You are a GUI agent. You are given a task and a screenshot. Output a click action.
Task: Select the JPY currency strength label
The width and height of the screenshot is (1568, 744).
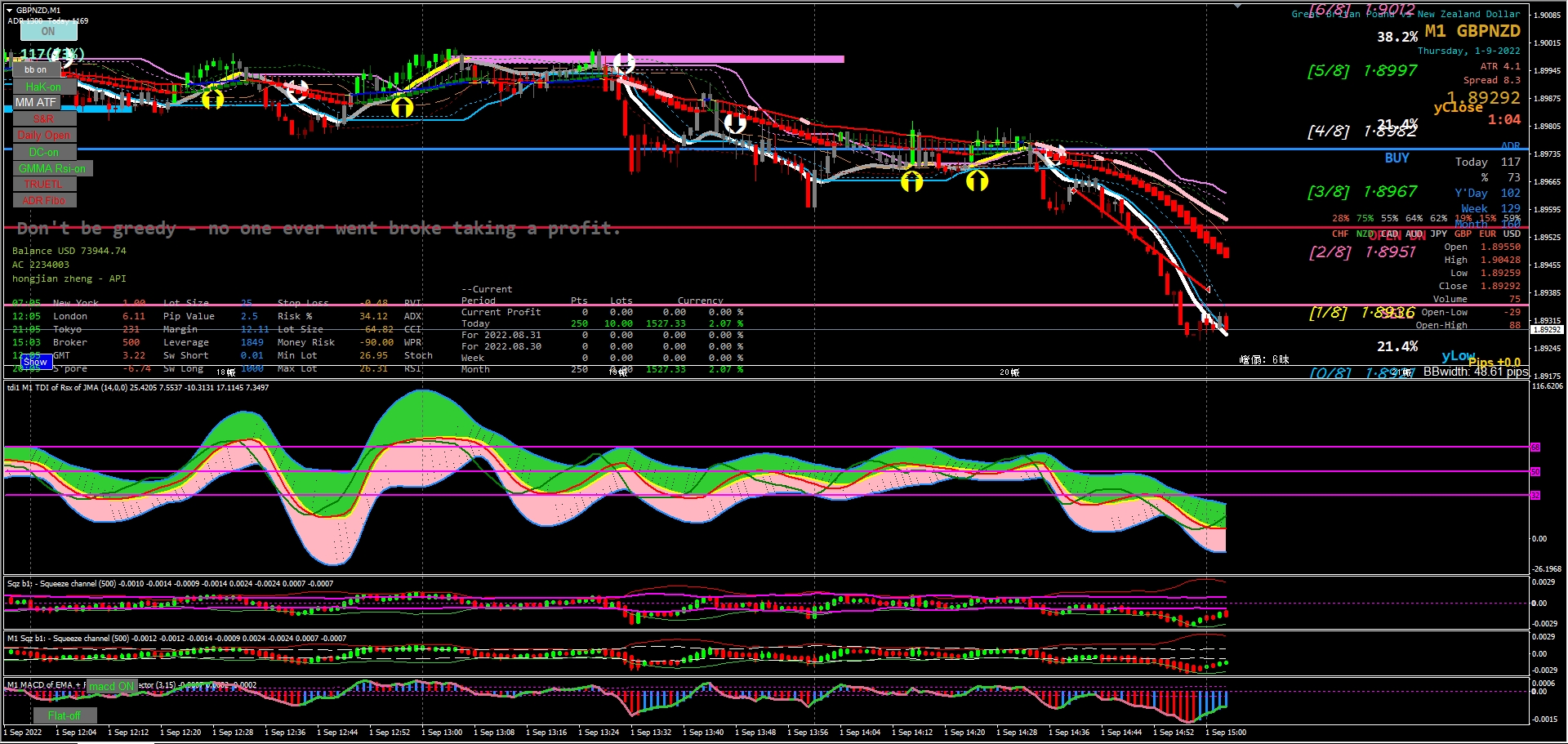pyautogui.click(x=1439, y=234)
